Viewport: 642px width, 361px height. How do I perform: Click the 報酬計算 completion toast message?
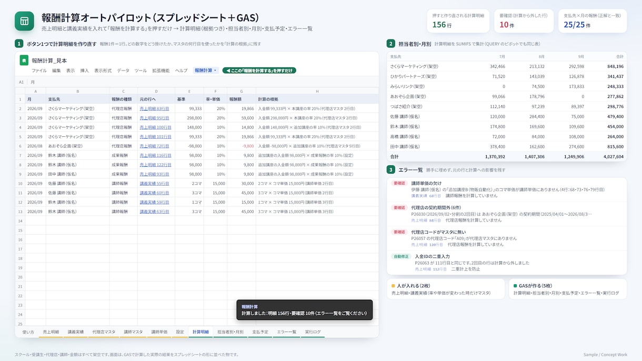coord(305,310)
